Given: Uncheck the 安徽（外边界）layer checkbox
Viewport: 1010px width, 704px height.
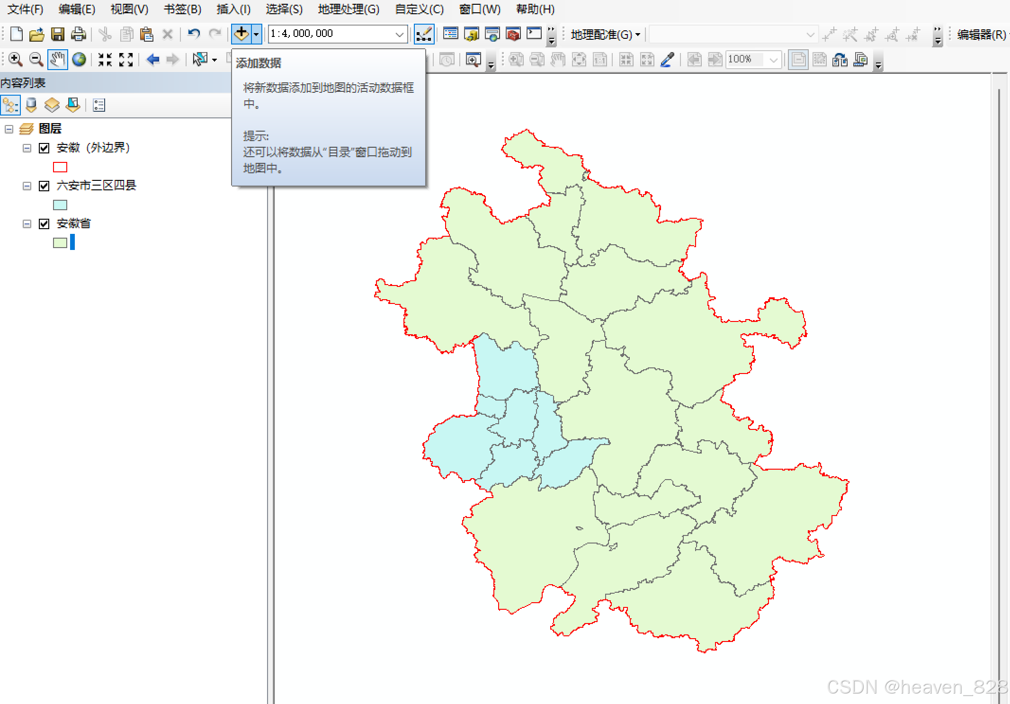Looking at the screenshot, I should click(x=44, y=148).
